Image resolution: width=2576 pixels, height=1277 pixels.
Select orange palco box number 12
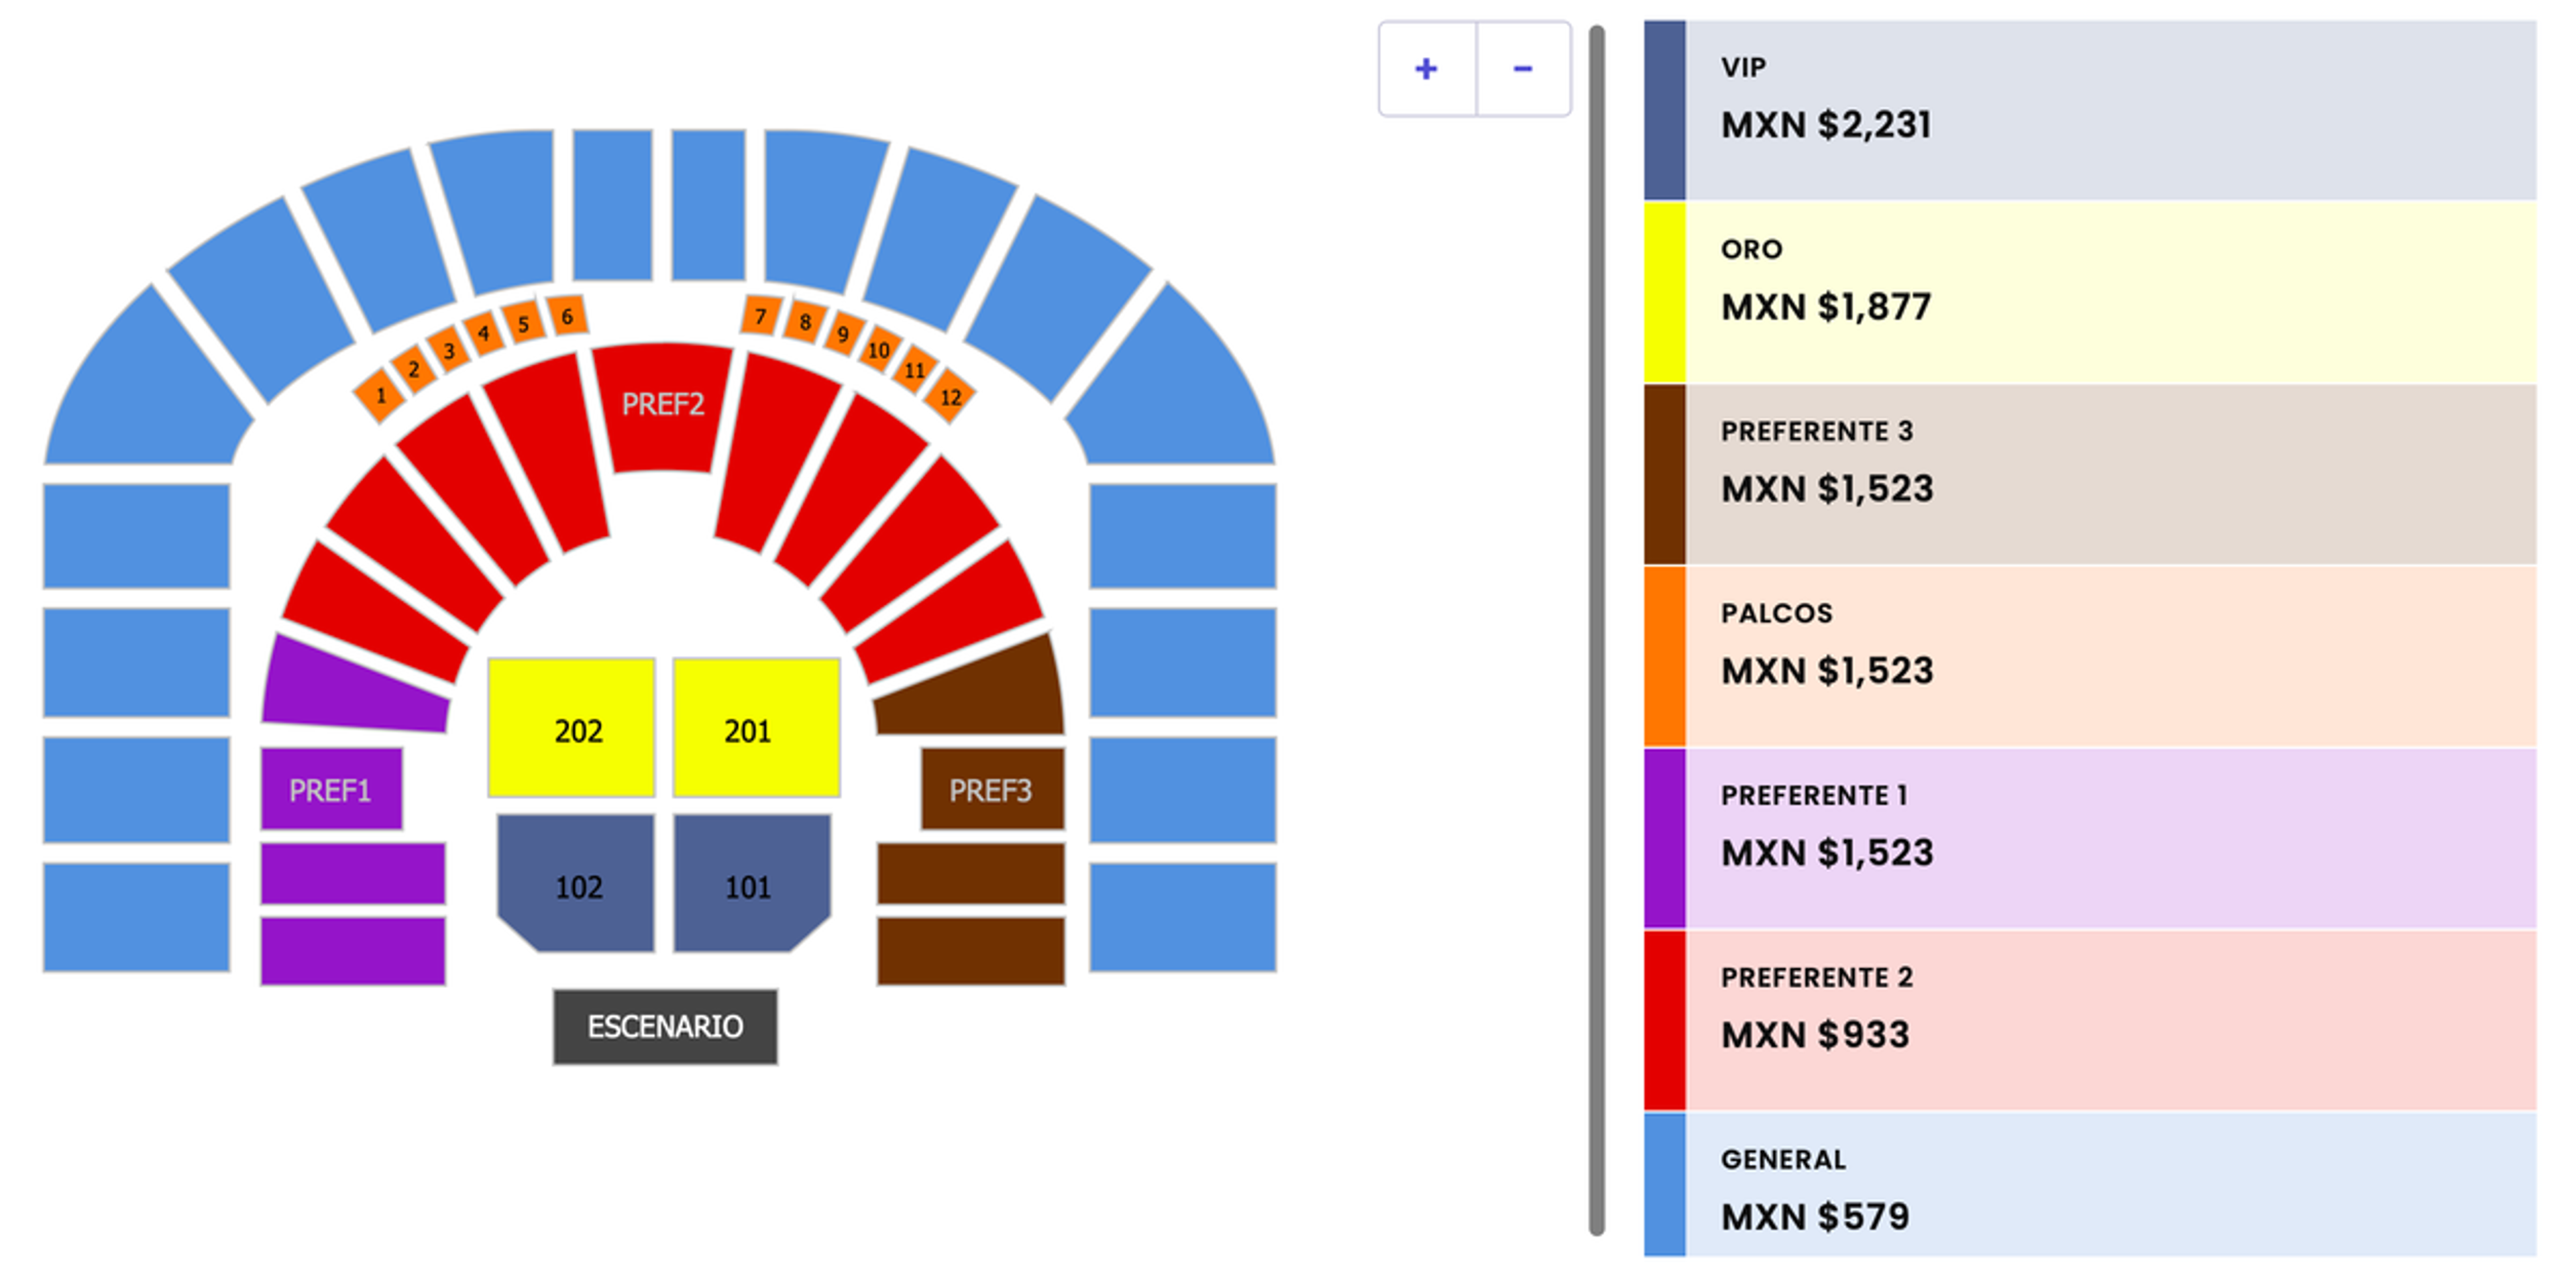coord(950,397)
